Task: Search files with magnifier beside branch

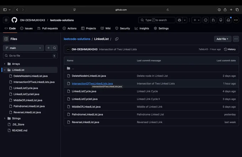Action: click(x=54, y=48)
